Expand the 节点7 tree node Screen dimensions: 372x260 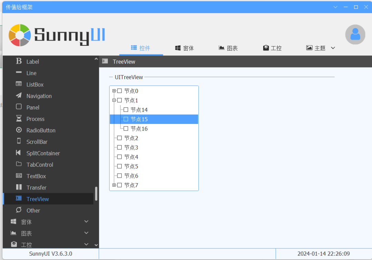(x=114, y=185)
